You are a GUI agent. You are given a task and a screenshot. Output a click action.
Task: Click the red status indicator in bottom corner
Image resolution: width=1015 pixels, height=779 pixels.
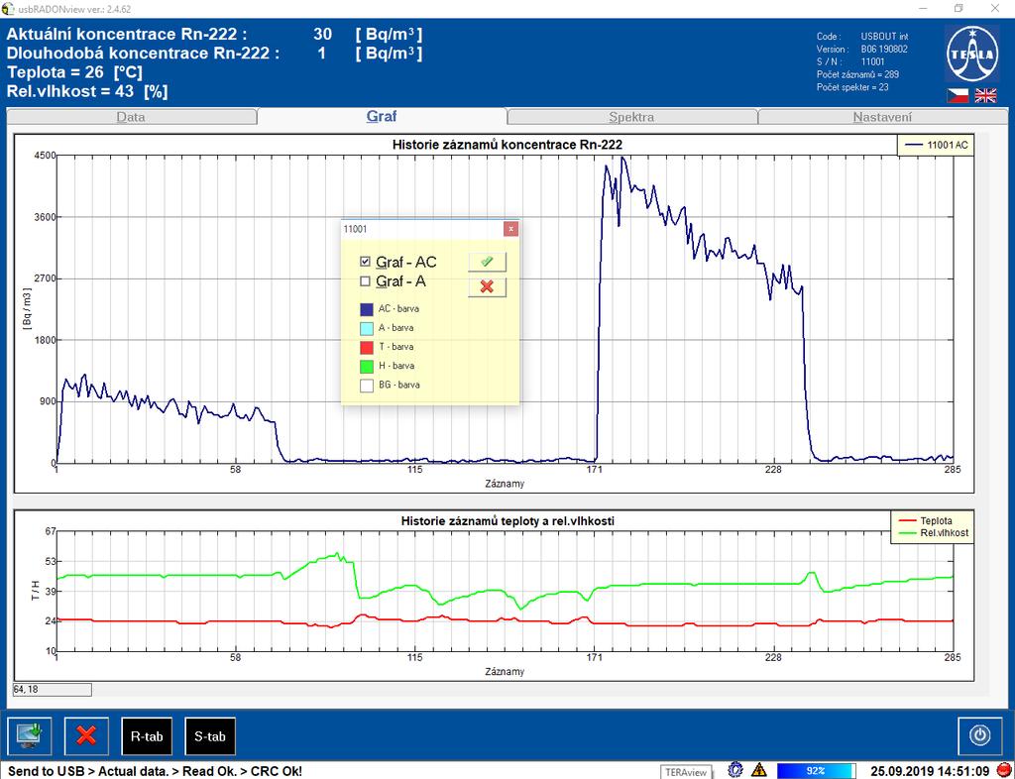point(1003,770)
